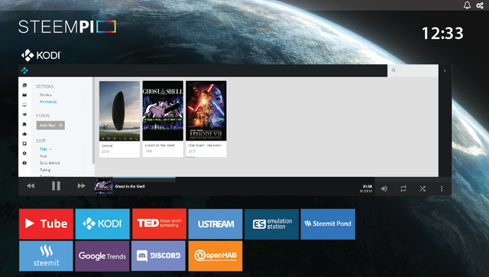Launch the Tube app tile
This screenshot has width=489, height=277.
pos(46,224)
